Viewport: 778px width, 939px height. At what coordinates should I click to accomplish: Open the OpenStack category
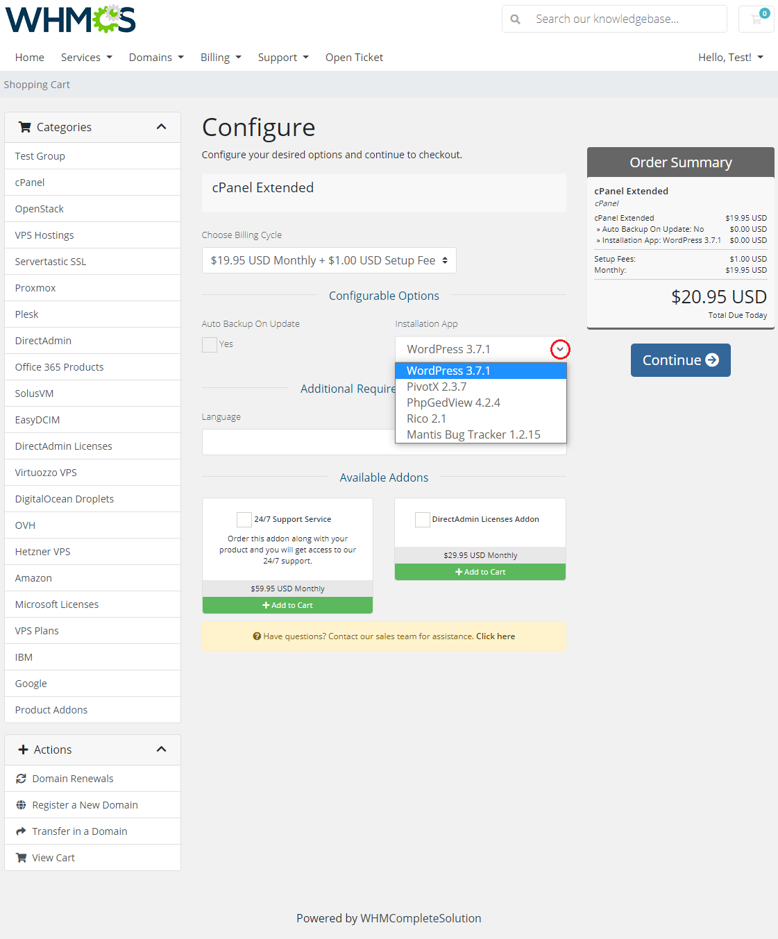point(92,209)
